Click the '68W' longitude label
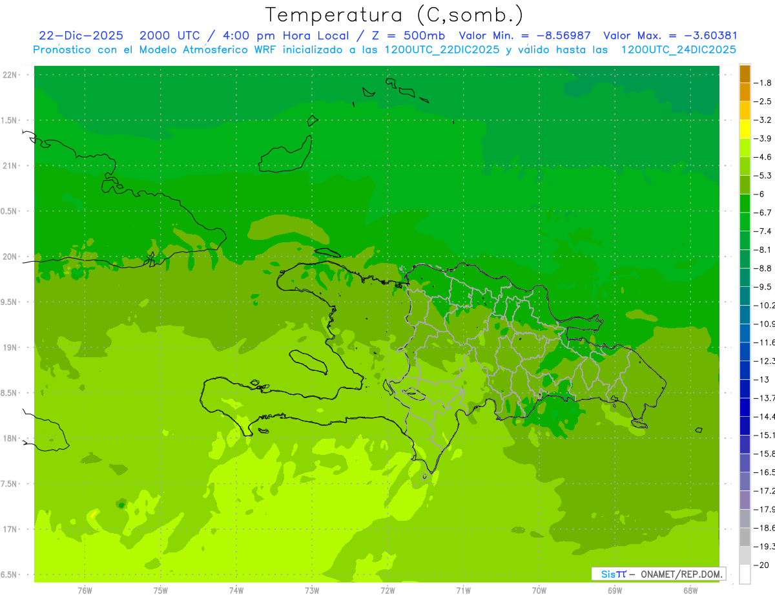This screenshot has width=775, height=599. pyautogui.click(x=690, y=590)
